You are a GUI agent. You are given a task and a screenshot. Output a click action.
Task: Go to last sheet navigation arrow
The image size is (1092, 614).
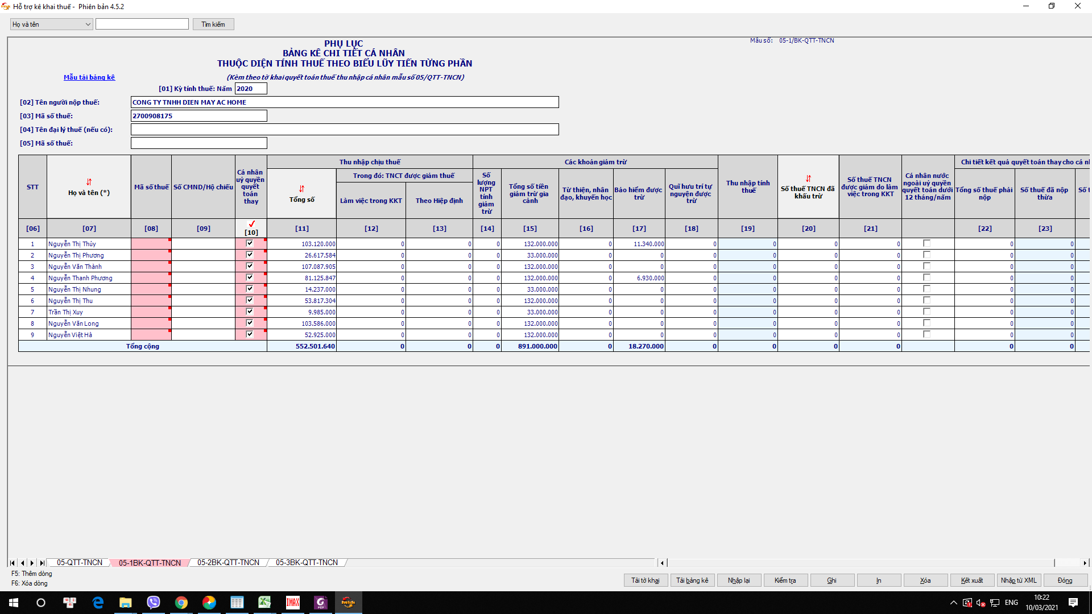42,563
